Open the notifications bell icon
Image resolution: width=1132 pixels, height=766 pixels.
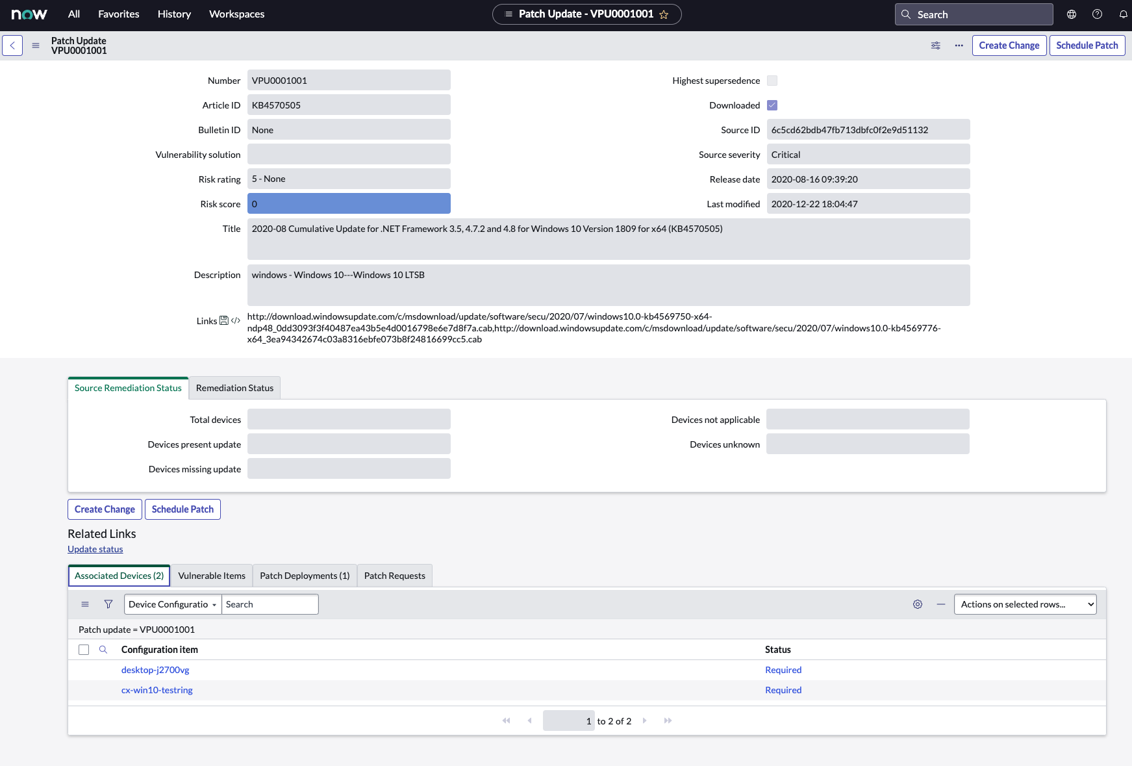[x=1123, y=14]
